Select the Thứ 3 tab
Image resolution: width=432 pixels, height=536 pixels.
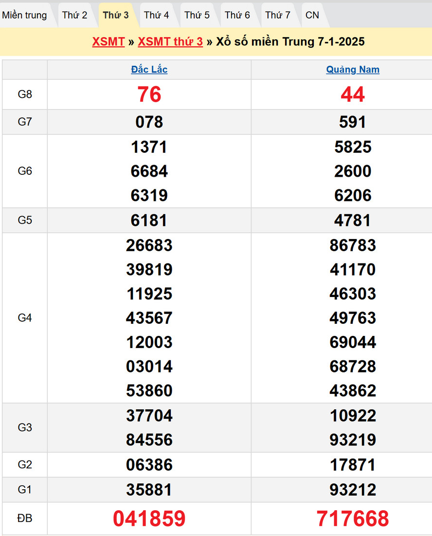point(116,15)
